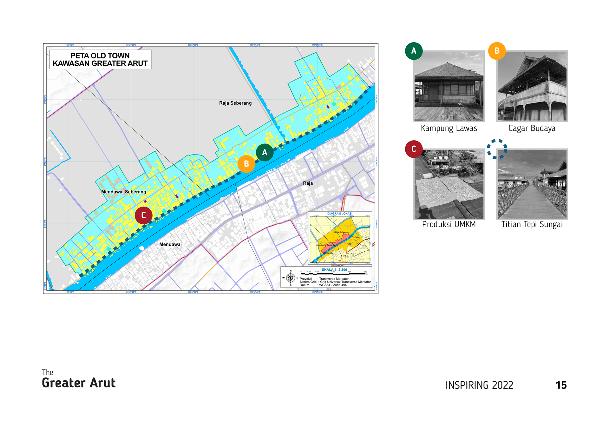
Task: Click the Raja Seberang label on map
Action: 235,103
